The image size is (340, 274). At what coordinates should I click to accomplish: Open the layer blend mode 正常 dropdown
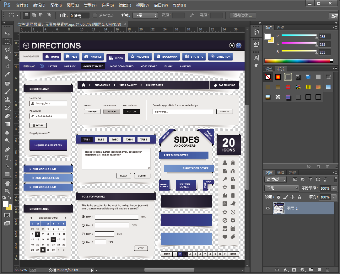point(282,188)
